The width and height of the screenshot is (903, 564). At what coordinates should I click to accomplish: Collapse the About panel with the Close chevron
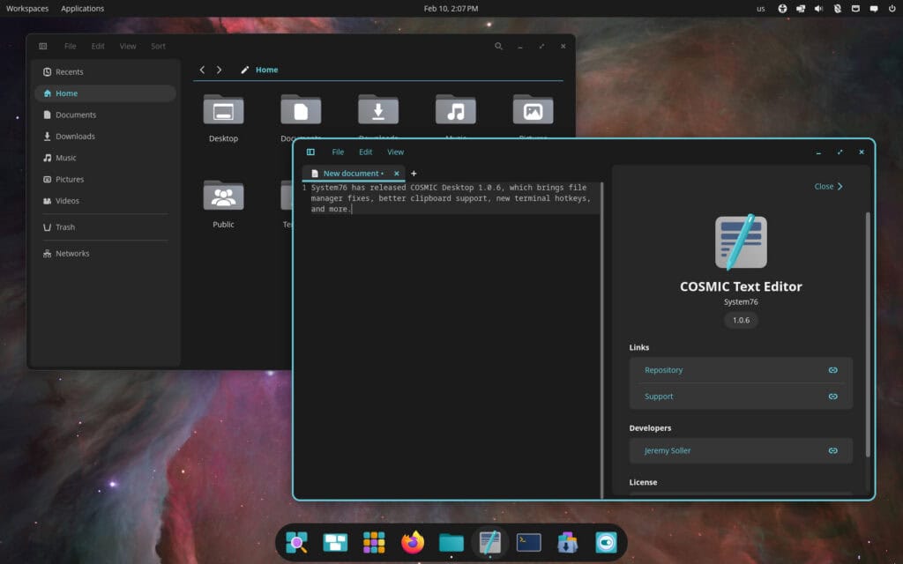point(827,186)
